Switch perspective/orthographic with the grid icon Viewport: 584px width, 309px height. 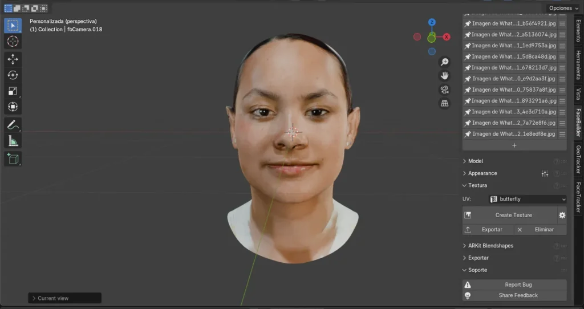point(444,103)
